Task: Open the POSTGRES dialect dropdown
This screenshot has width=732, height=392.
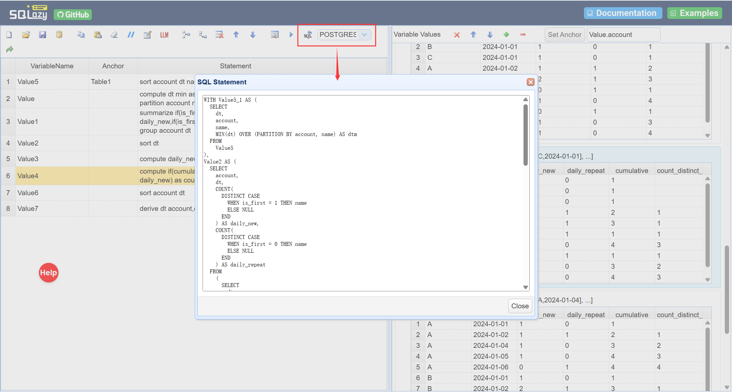Action: click(x=364, y=35)
